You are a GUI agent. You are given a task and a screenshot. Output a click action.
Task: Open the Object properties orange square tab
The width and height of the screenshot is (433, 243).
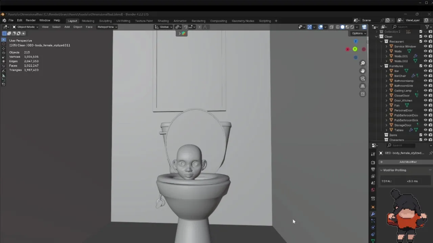tap(373, 207)
